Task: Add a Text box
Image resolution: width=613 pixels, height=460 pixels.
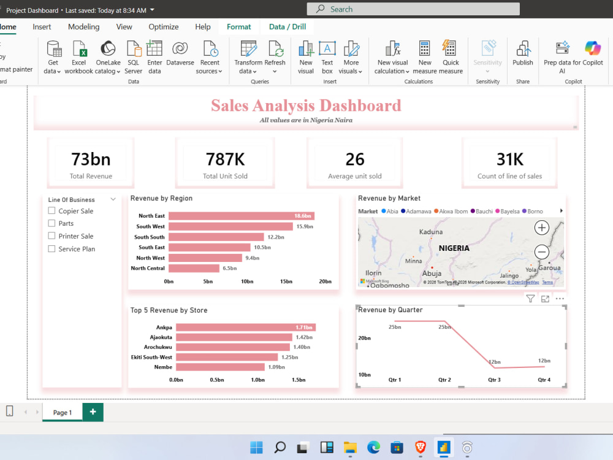Action: (327, 49)
